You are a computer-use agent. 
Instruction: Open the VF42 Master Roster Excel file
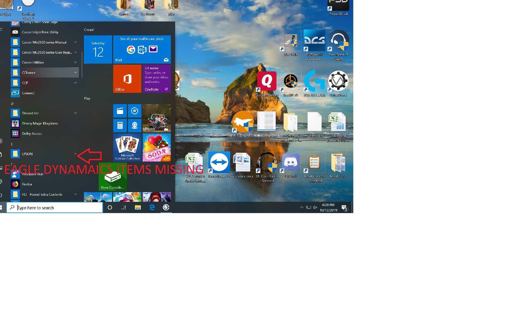coord(195,167)
